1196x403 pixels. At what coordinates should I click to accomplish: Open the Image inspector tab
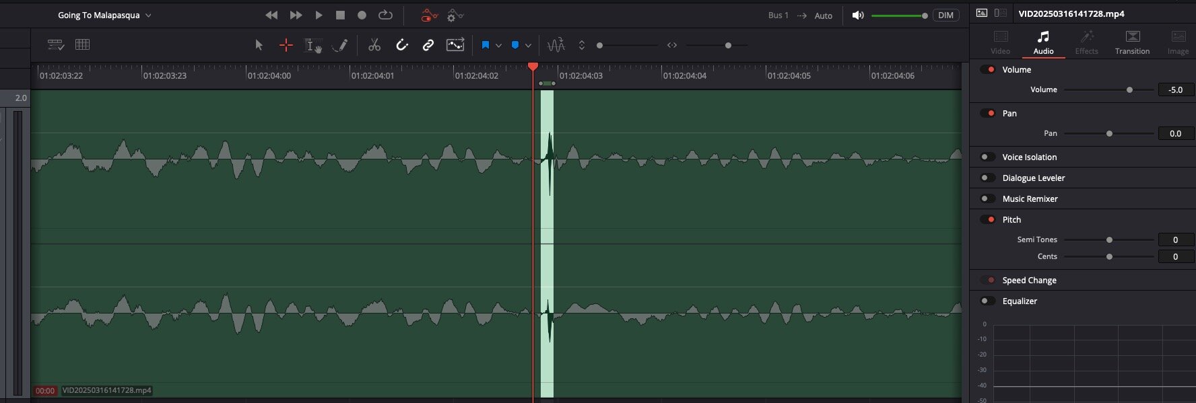point(1178,42)
